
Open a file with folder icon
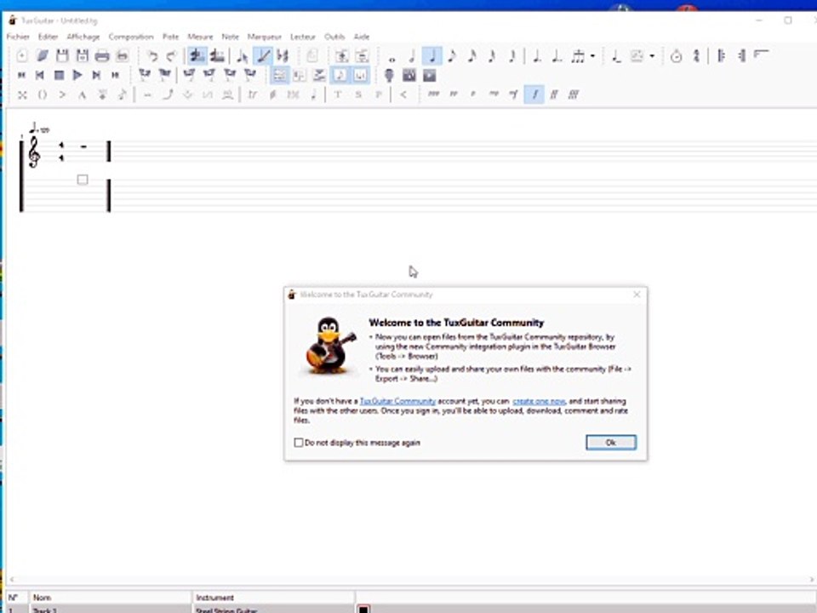pyautogui.click(x=43, y=56)
